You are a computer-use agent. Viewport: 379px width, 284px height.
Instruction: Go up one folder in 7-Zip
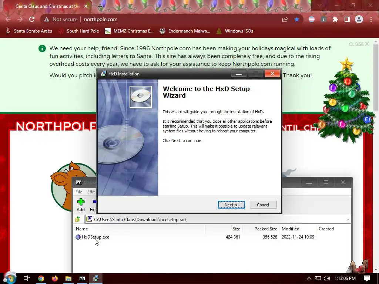point(78,219)
